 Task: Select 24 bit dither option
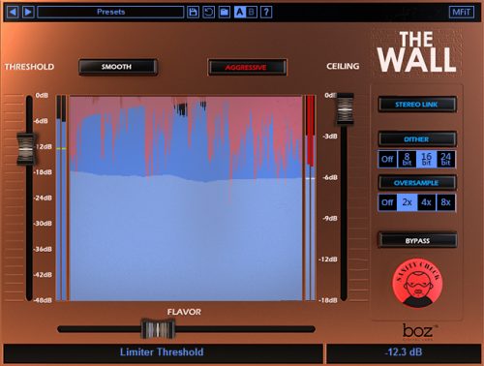(x=446, y=159)
